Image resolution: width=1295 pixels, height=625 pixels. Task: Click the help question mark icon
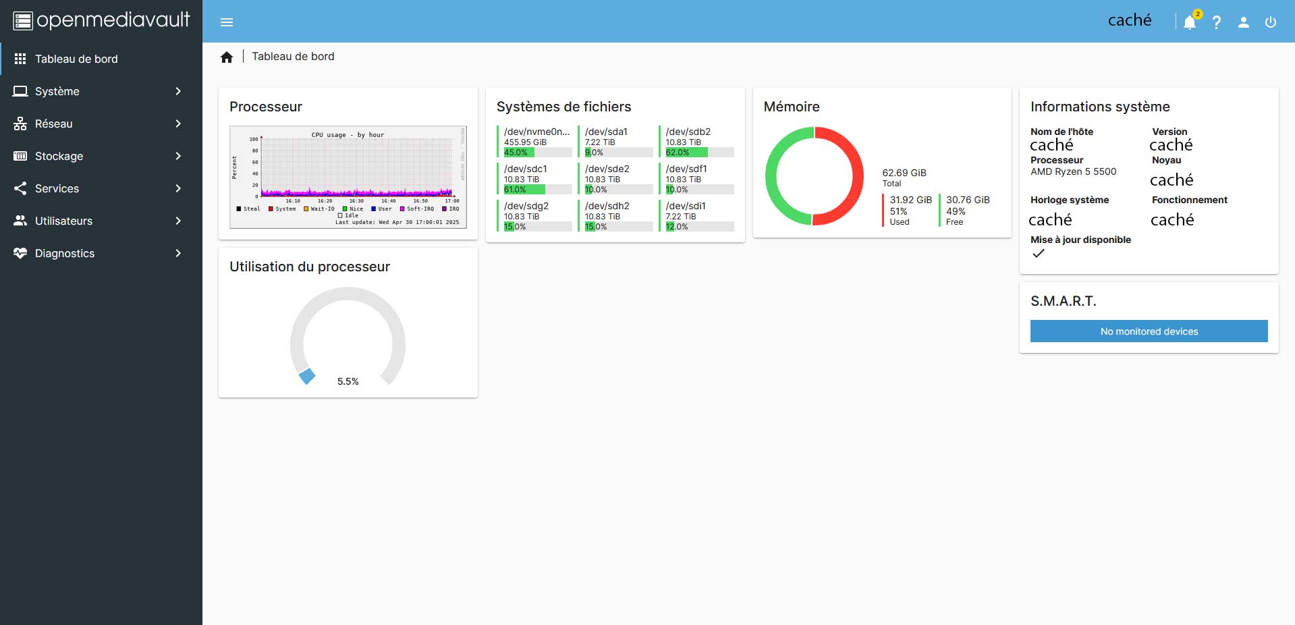1216,22
